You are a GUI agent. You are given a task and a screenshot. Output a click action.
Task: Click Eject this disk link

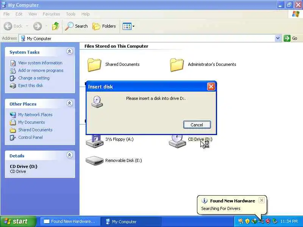[31, 86]
